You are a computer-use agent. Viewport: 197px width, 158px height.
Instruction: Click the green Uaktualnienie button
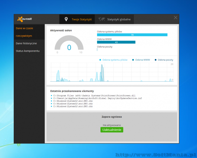(112, 130)
